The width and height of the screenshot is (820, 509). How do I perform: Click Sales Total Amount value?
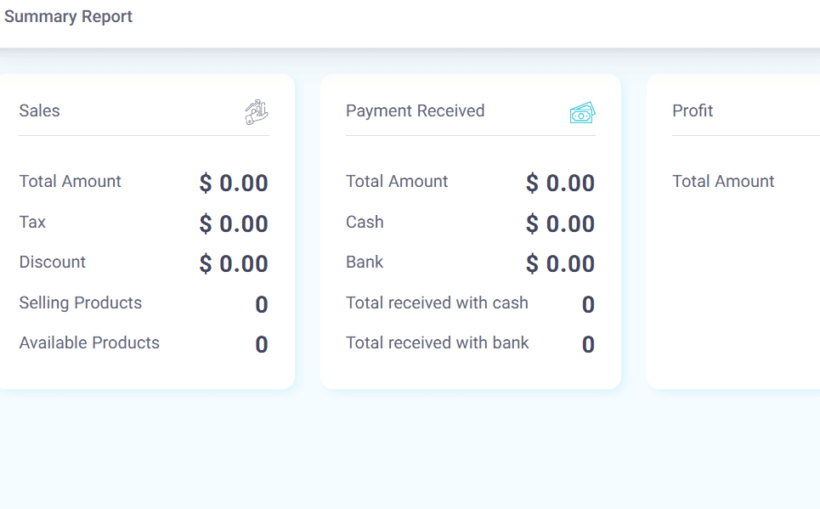234,183
